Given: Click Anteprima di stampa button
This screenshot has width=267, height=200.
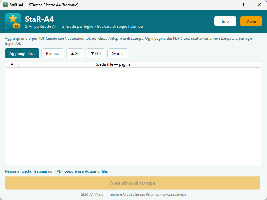Looking at the screenshot, I should pos(133,183).
